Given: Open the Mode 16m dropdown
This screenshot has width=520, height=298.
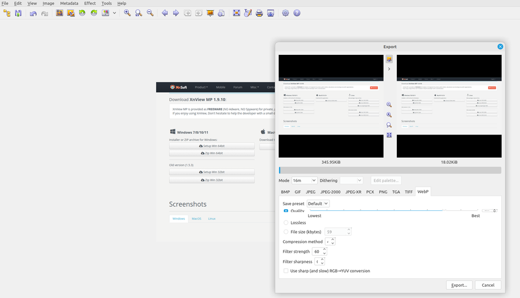Looking at the screenshot, I should tap(305, 180).
